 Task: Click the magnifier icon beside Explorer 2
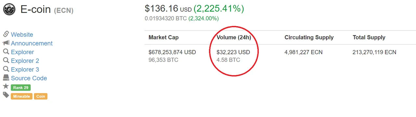click(6, 60)
